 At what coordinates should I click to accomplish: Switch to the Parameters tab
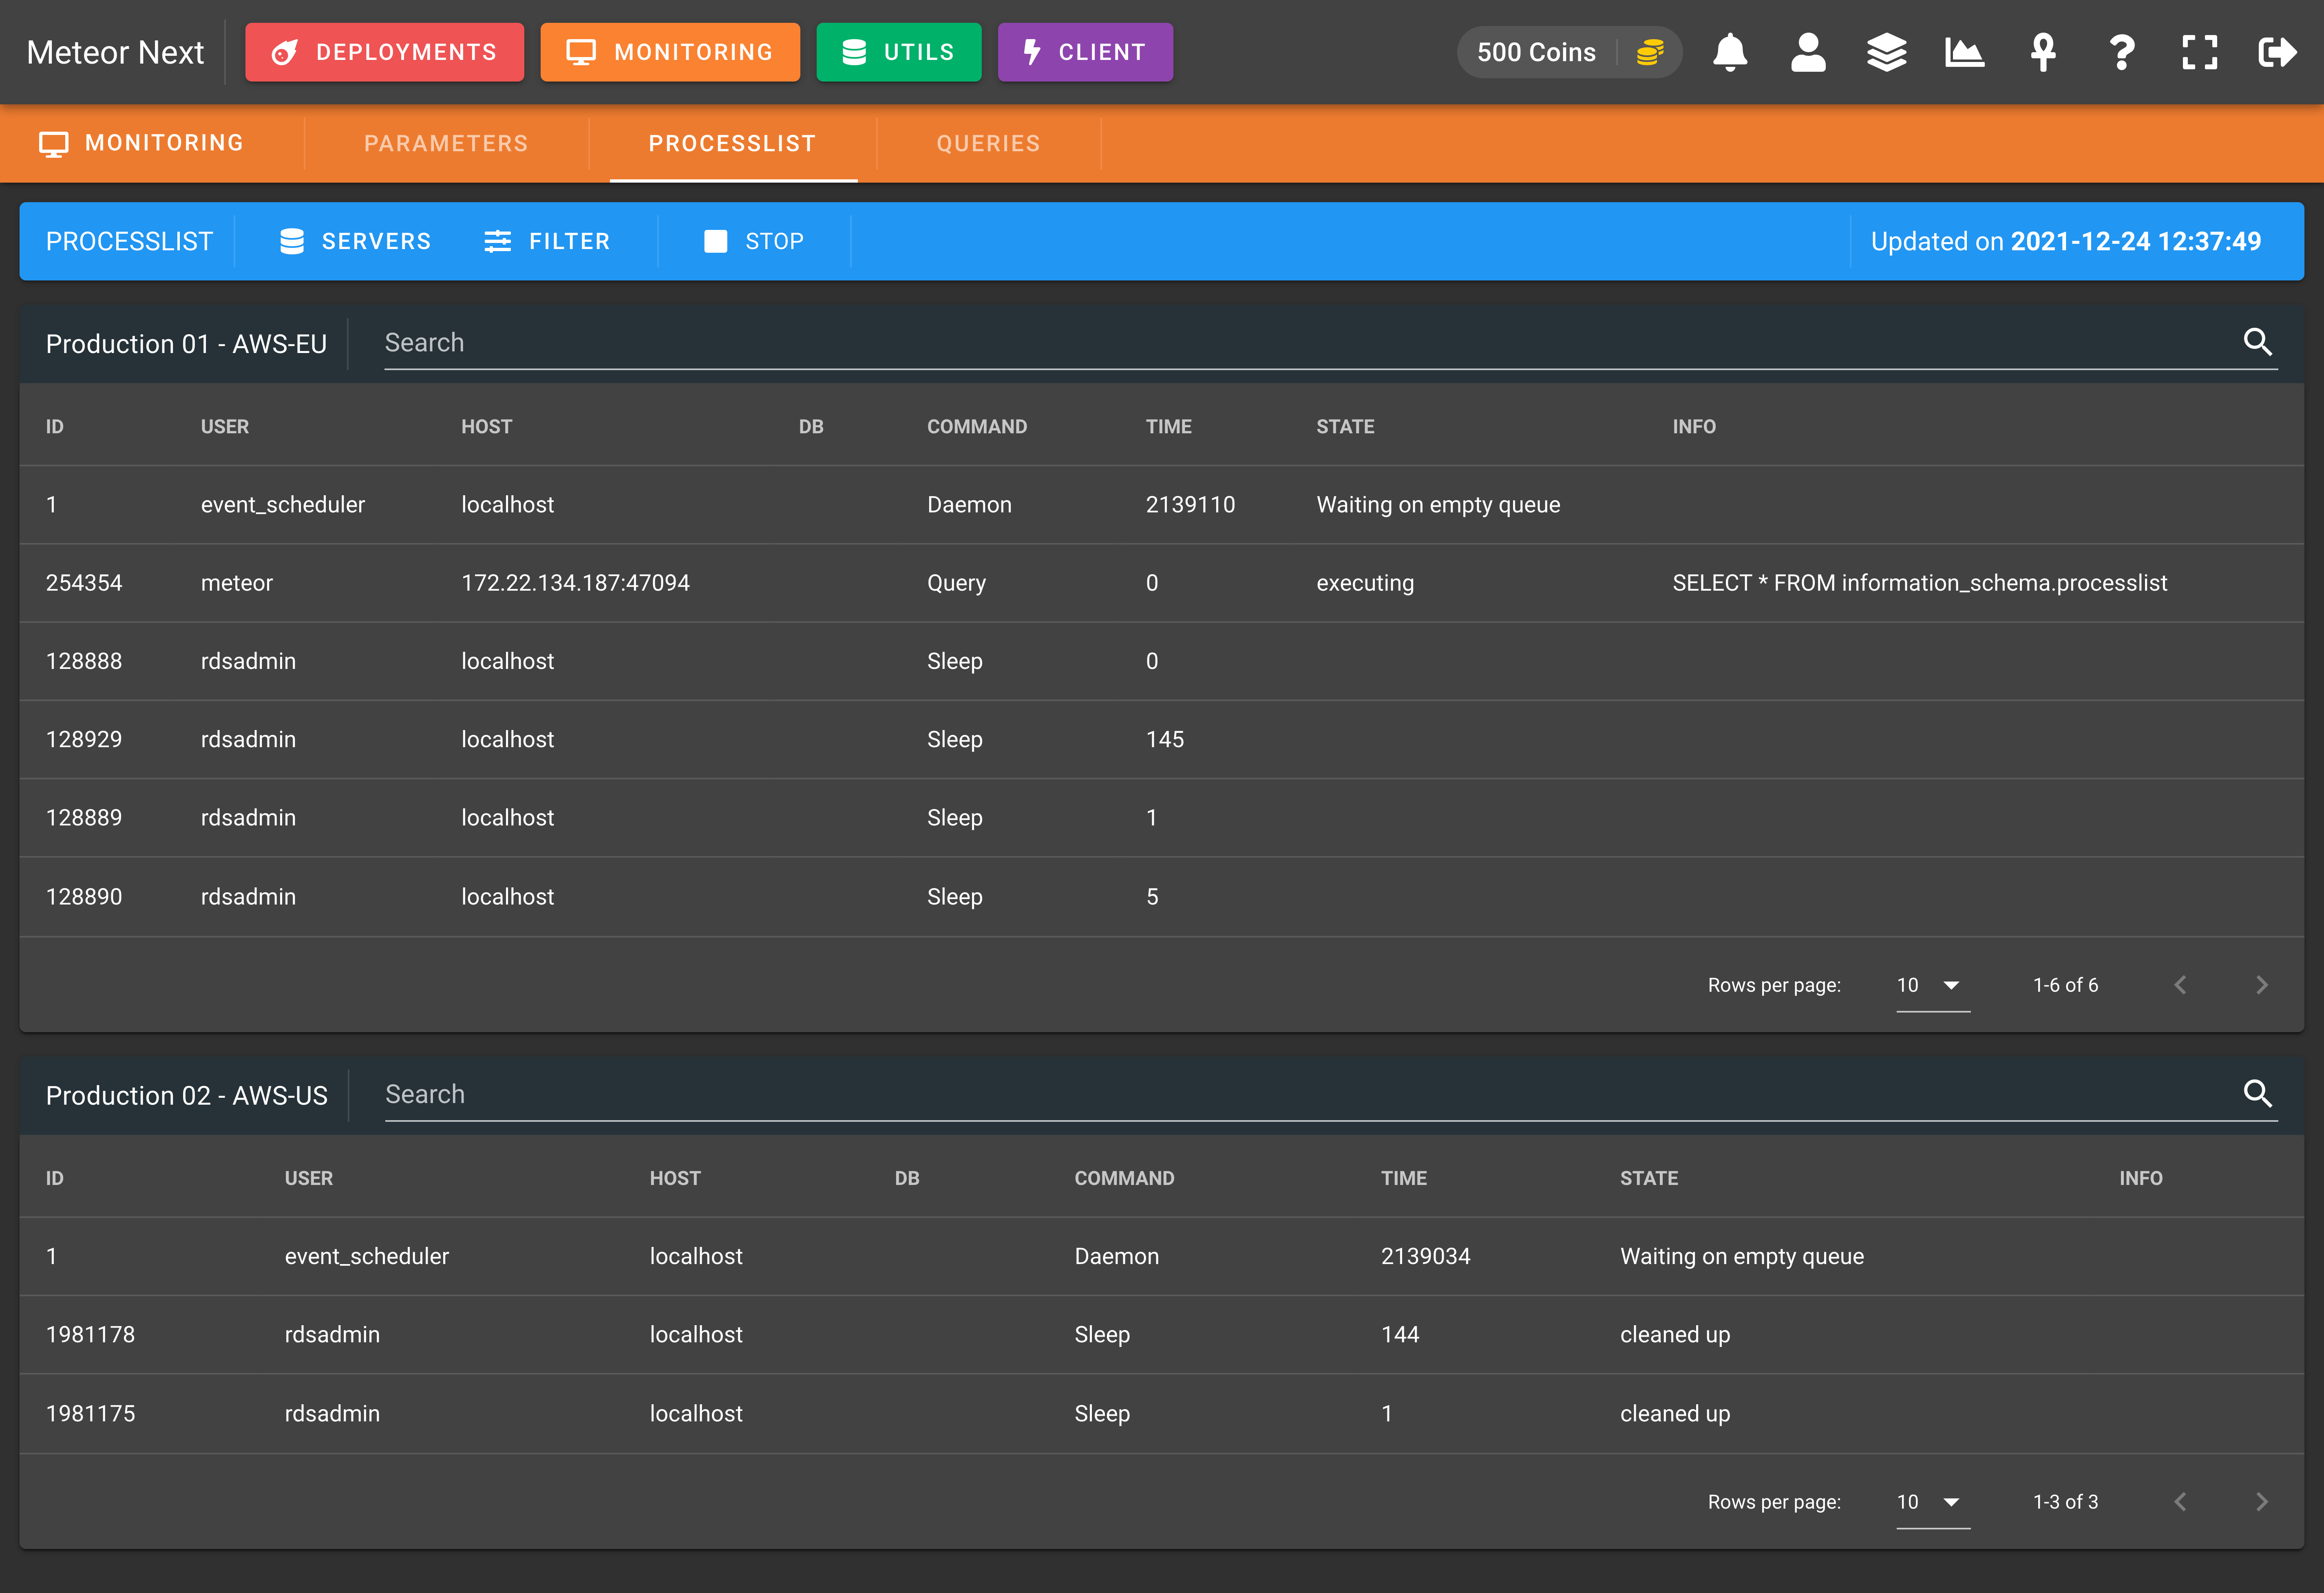click(x=446, y=143)
